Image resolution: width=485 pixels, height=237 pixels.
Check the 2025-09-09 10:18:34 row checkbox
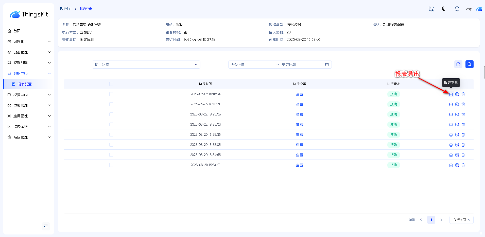tap(111, 94)
